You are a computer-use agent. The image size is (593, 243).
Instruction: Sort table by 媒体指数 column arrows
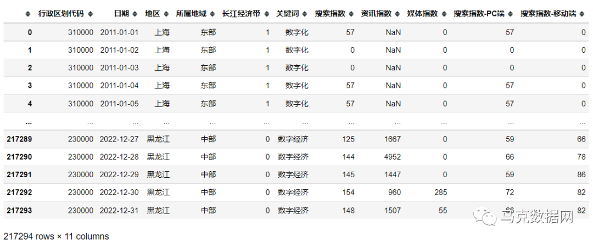click(444, 14)
